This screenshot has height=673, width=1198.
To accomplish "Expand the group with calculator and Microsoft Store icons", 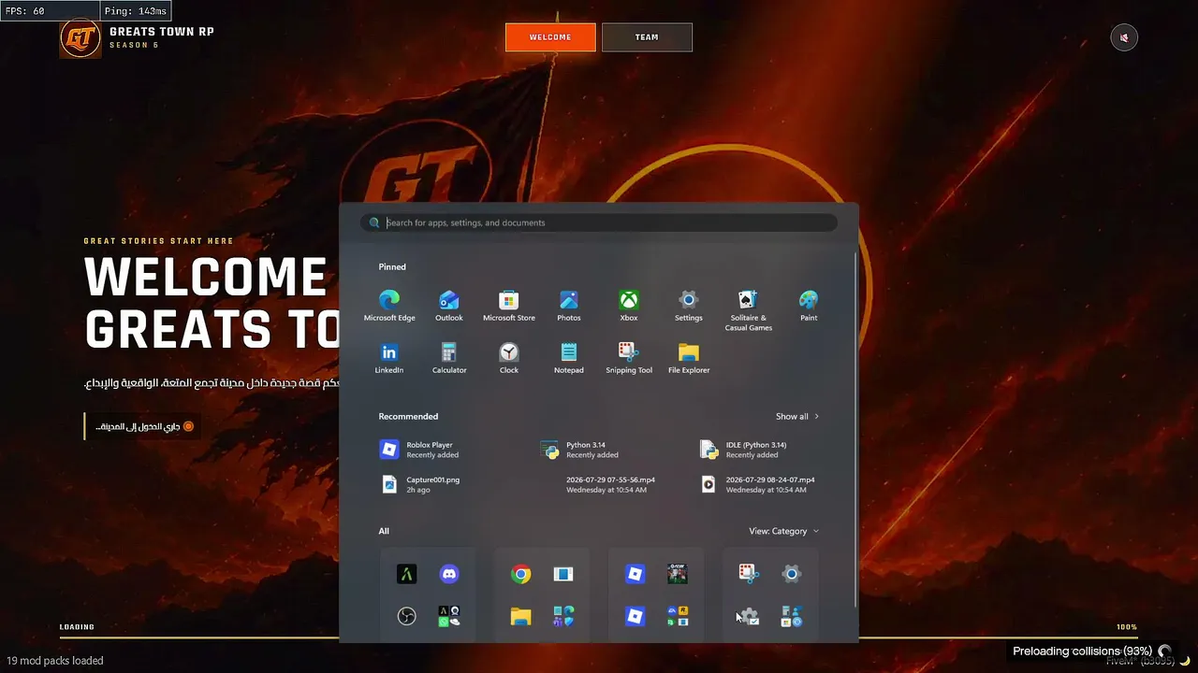I will [792, 617].
